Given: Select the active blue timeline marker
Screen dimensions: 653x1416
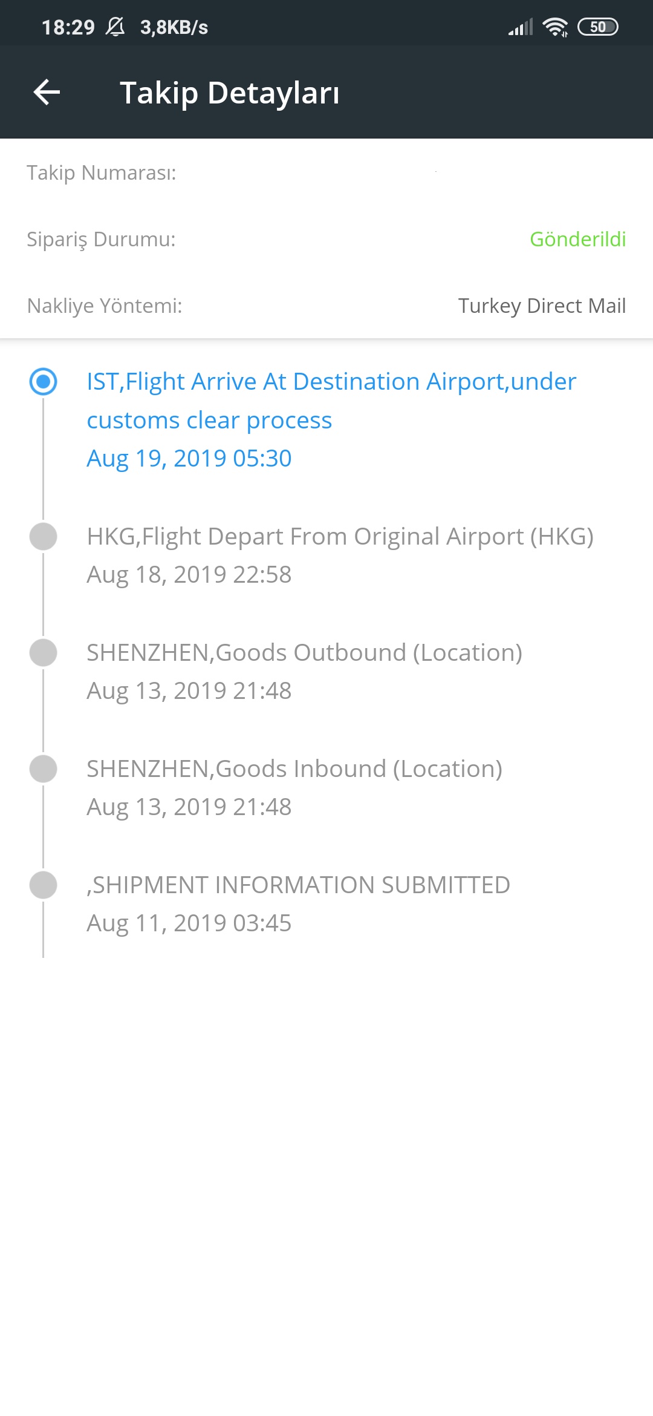Looking at the screenshot, I should tap(44, 381).
